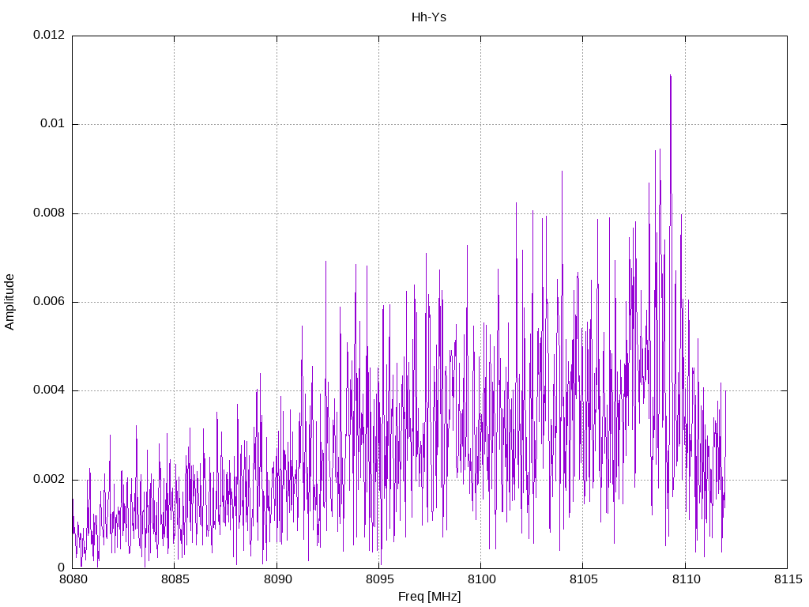
Task: Click the y-axis tick value 0.01
Action: (53, 124)
